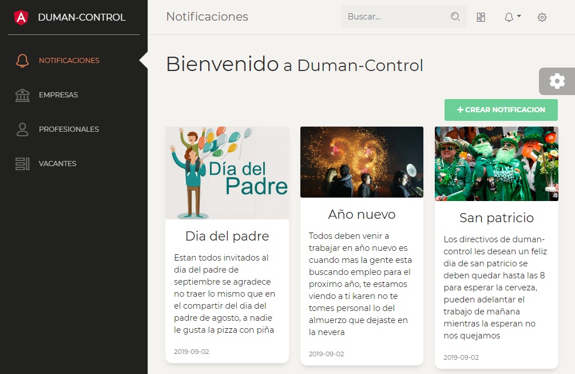Screen dimensions: 575x374
Task: Go to the Profesionales section
Action: click(x=69, y=129)
